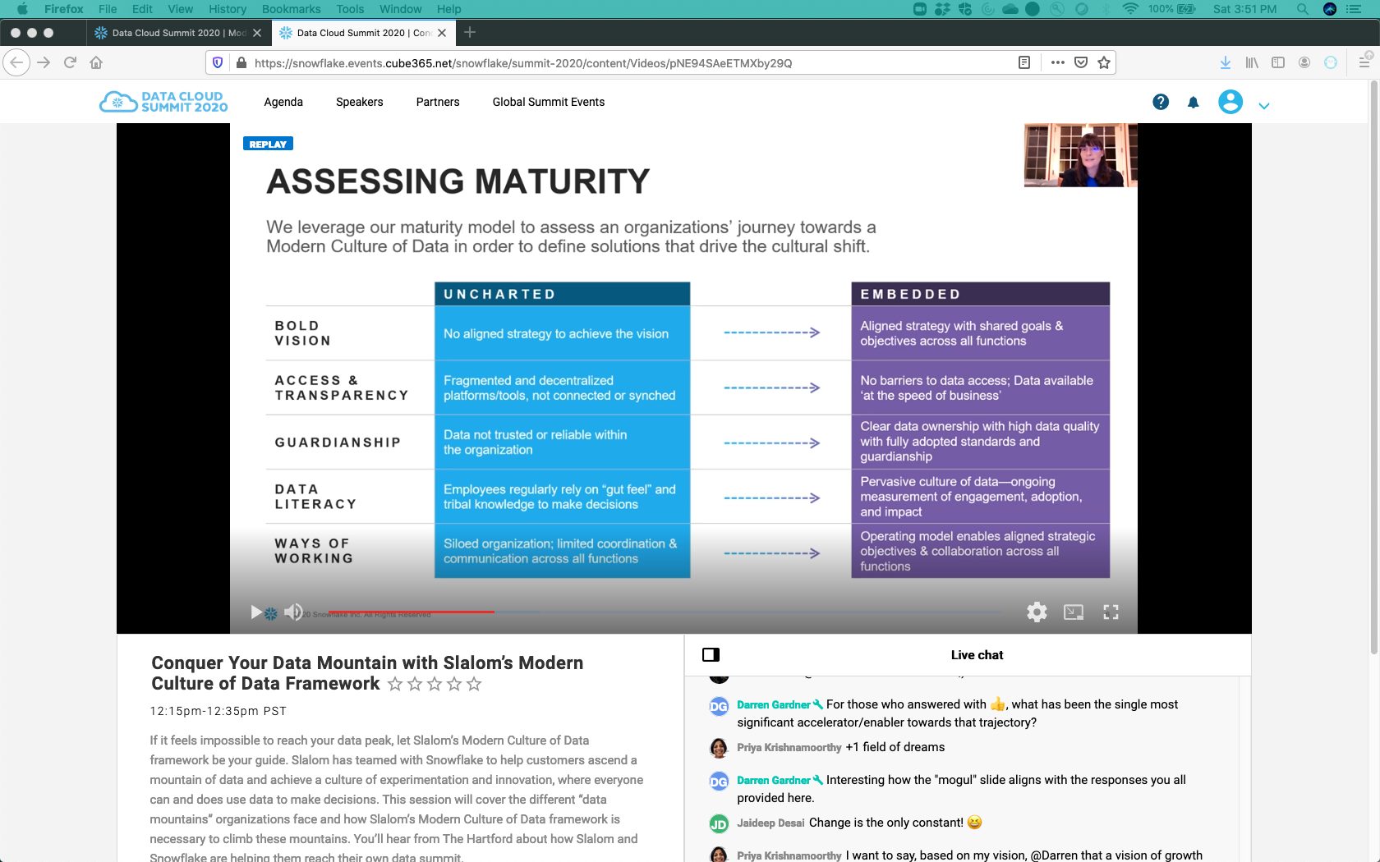Viewport: 1380px width, 862px height.
Task: Open Firefox Tools menu
Action: (x=350, y=9)
